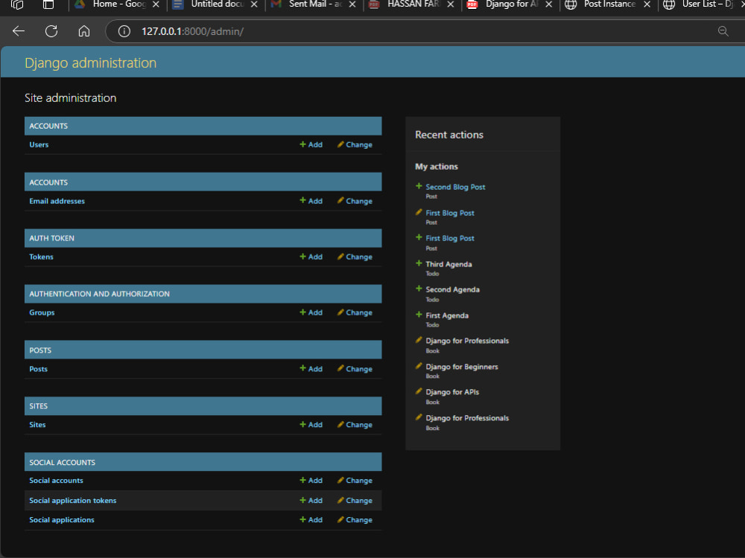Image resolution: width=745 pixels, height=558 pixels.
Task: Open the Social accounts model link
Action: tap(56, 481)
